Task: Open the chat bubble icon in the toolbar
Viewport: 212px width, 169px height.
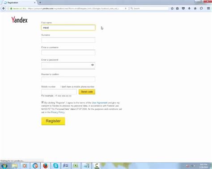Action: [201, 8]
